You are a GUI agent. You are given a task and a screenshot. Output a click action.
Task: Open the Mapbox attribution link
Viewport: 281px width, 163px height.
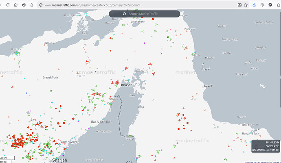[x=263, y=162]
